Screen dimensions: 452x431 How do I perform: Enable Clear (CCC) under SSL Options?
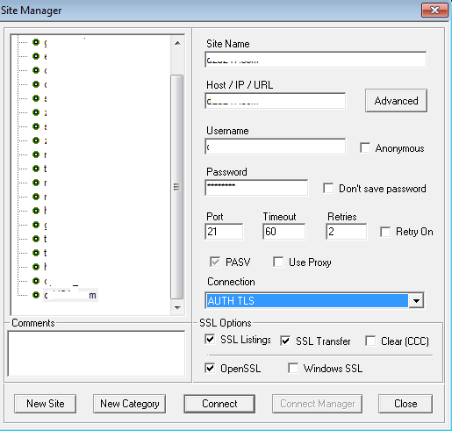(370, 341)
